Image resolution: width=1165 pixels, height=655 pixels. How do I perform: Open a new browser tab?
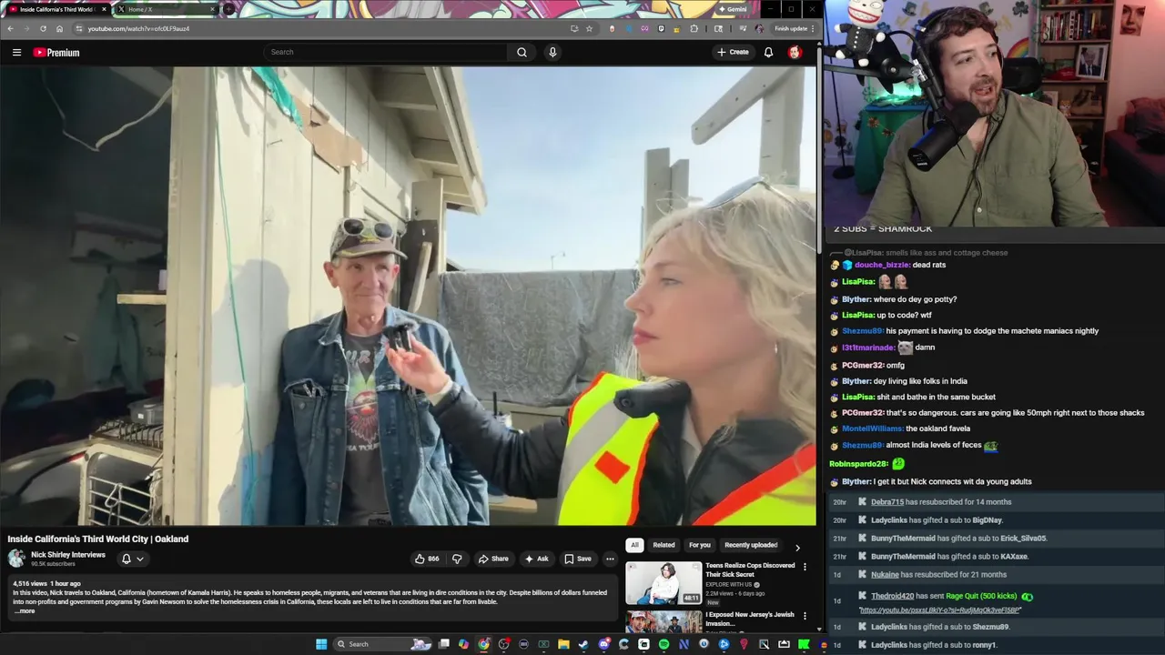click(x=228, y=9)
